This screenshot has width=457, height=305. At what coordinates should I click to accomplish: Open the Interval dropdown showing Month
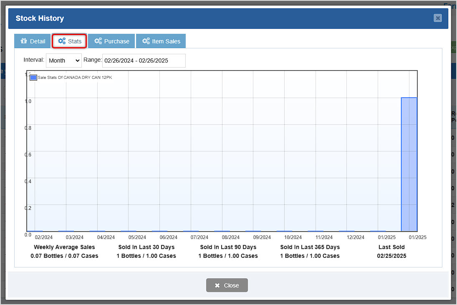[x=63, y=60]
